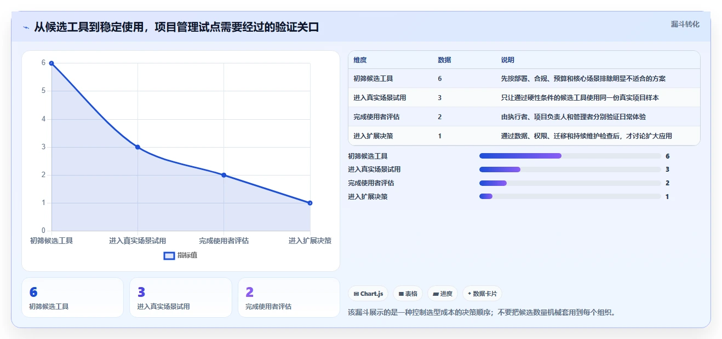Click the 进入真实场景试用 progress bar
Viewport: 722px width, 339px height.
click(570, 169)
